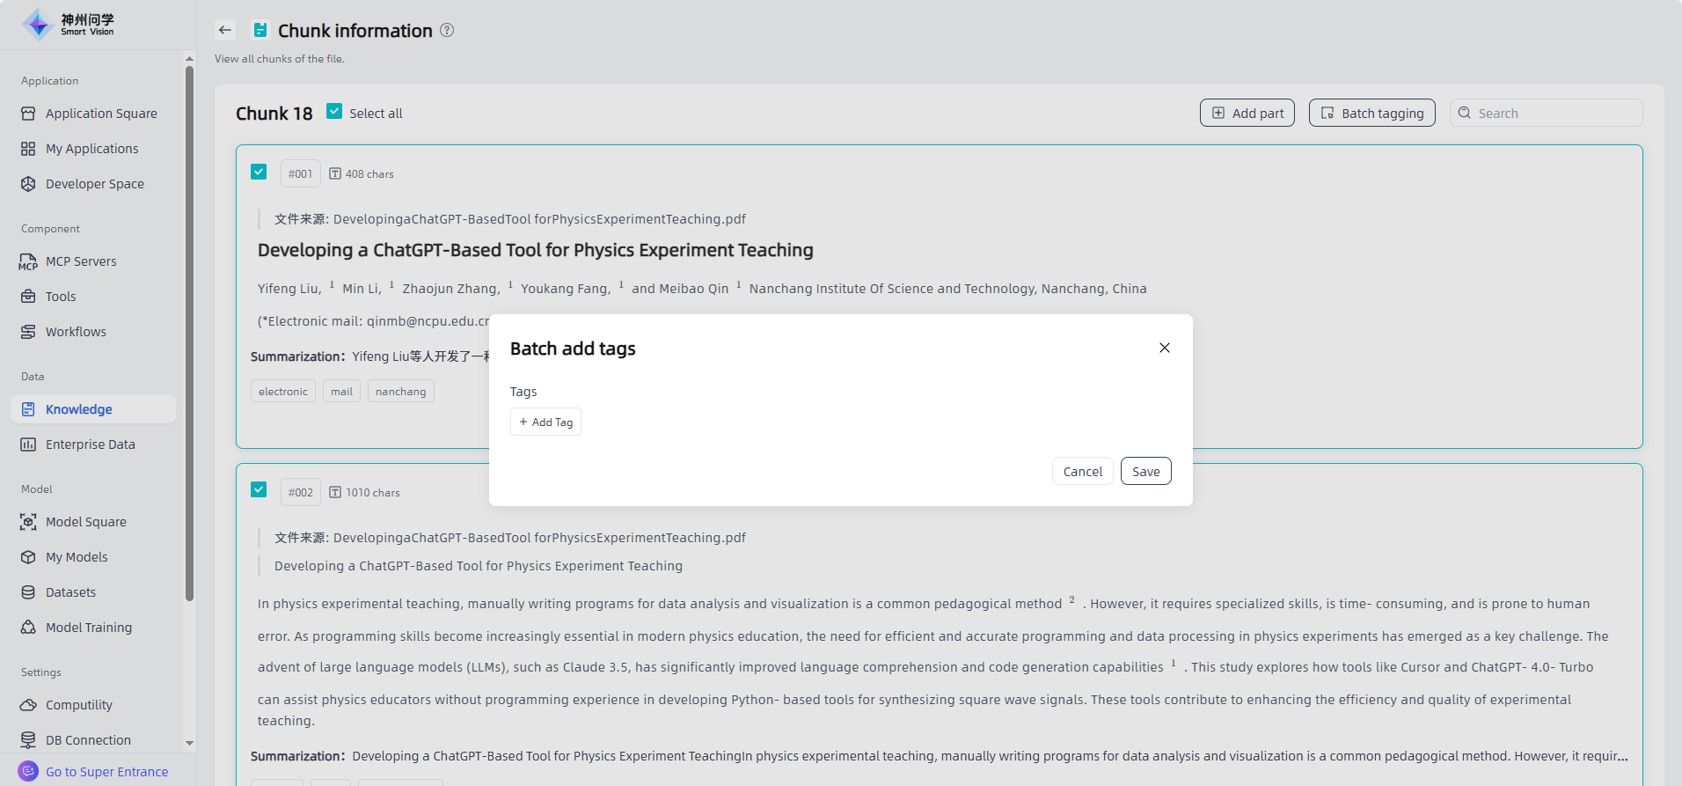The height and width of the screenshot is (786, 1682).
Task: Cancel the Batch add tags dialog
Action: tap(1082, 472)
